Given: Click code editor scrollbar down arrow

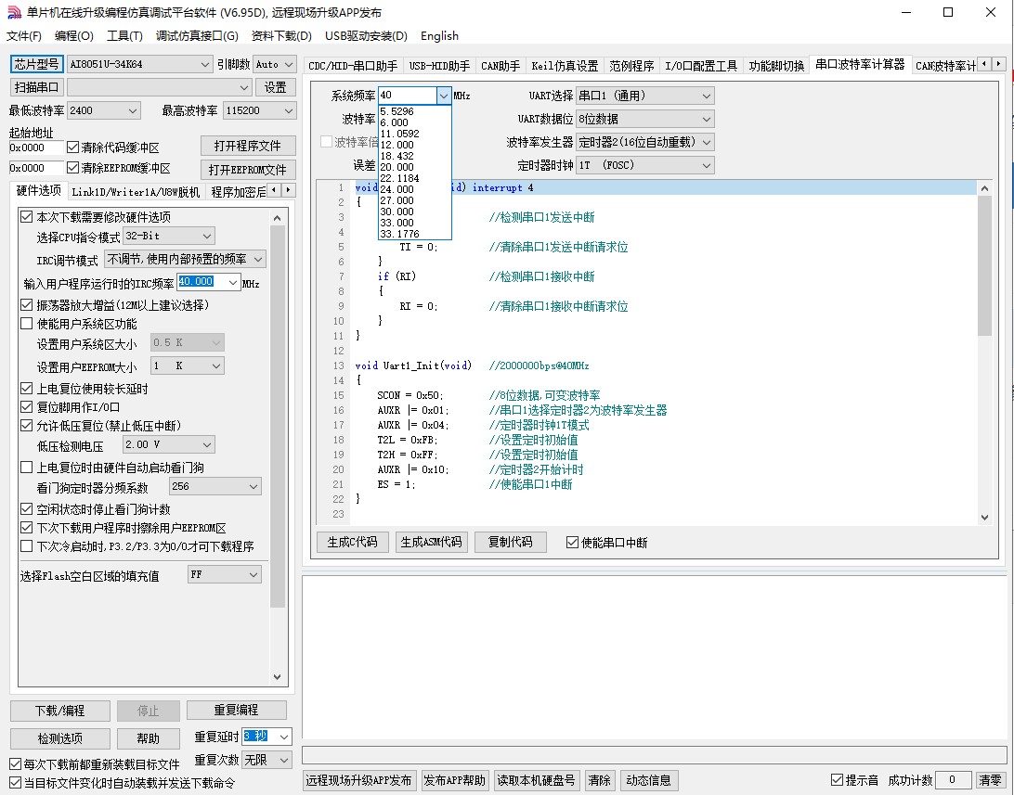Looking at the screenshot, I should pos(984,517).
